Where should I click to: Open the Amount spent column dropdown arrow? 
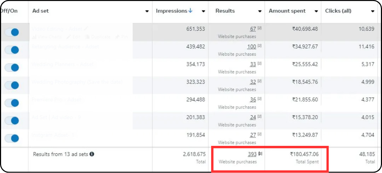coord(316,11)
